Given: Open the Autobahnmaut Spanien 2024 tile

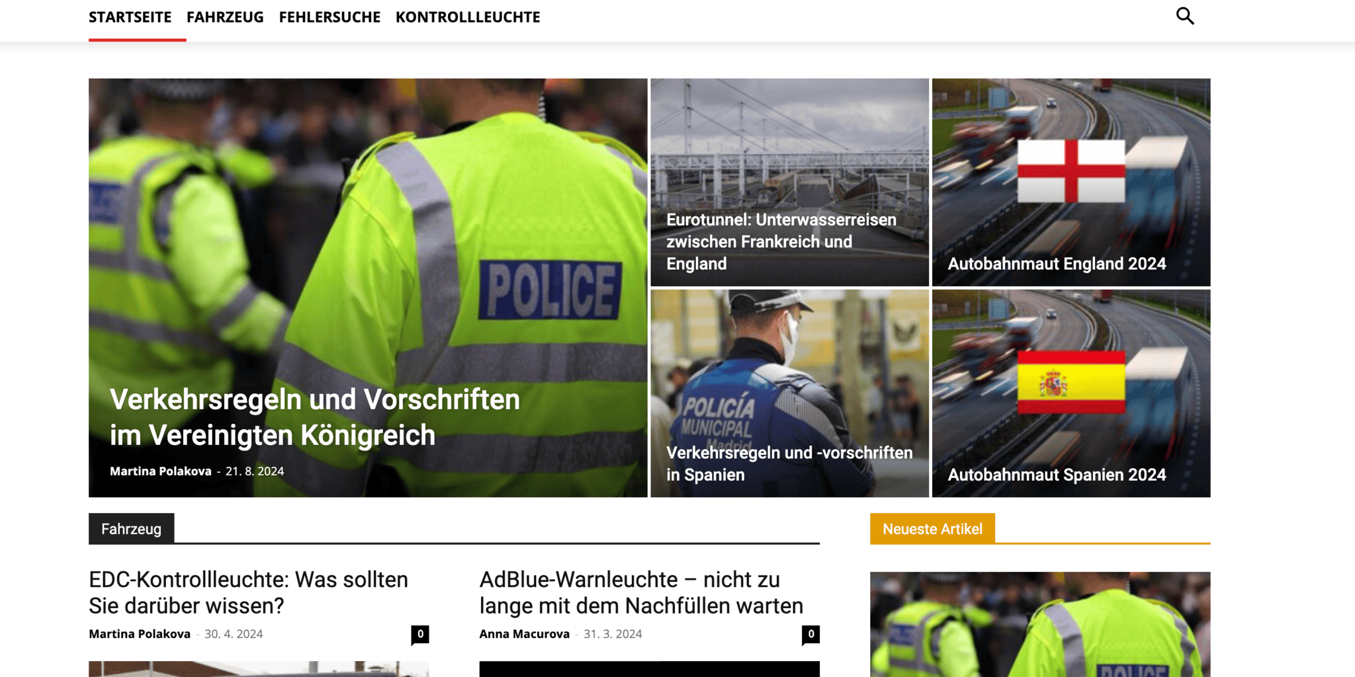Looking at the screenshot, I should pos(1071,393).
